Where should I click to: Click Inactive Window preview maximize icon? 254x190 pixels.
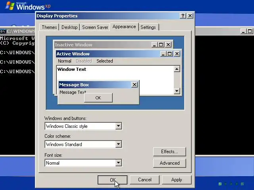(161, 45)
